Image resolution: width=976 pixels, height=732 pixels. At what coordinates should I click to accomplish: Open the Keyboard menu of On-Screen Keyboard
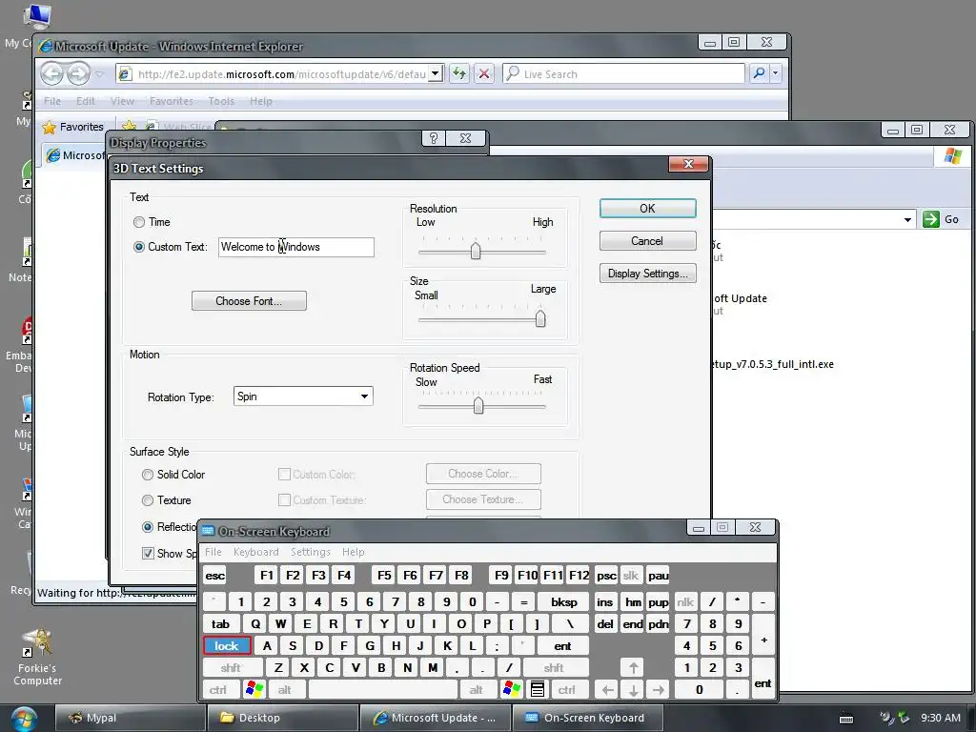coord(255,552)
